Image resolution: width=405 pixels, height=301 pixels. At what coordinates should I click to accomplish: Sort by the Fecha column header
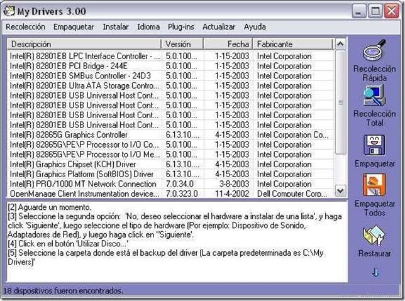coord(228,44)
